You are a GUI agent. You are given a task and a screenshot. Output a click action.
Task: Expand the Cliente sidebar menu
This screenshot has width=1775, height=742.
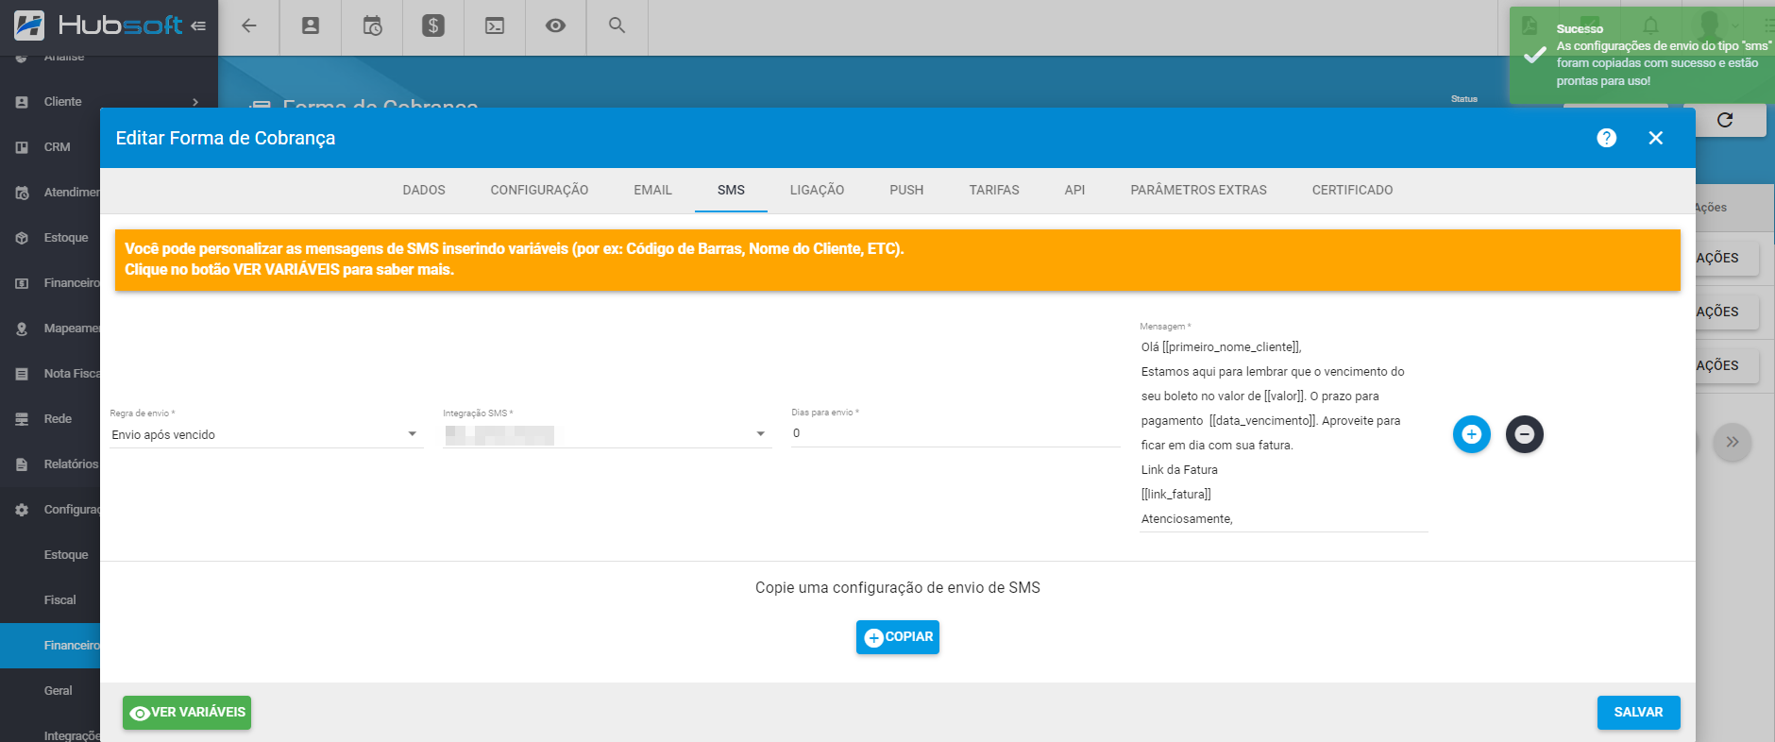pyautogui.click(x=109, y=102)
